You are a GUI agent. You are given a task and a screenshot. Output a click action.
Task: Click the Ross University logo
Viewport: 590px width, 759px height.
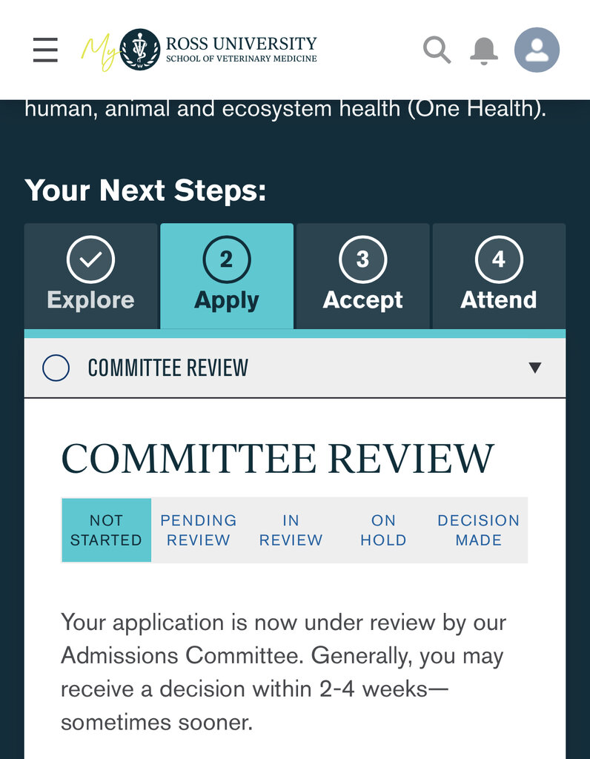point(200,50)
